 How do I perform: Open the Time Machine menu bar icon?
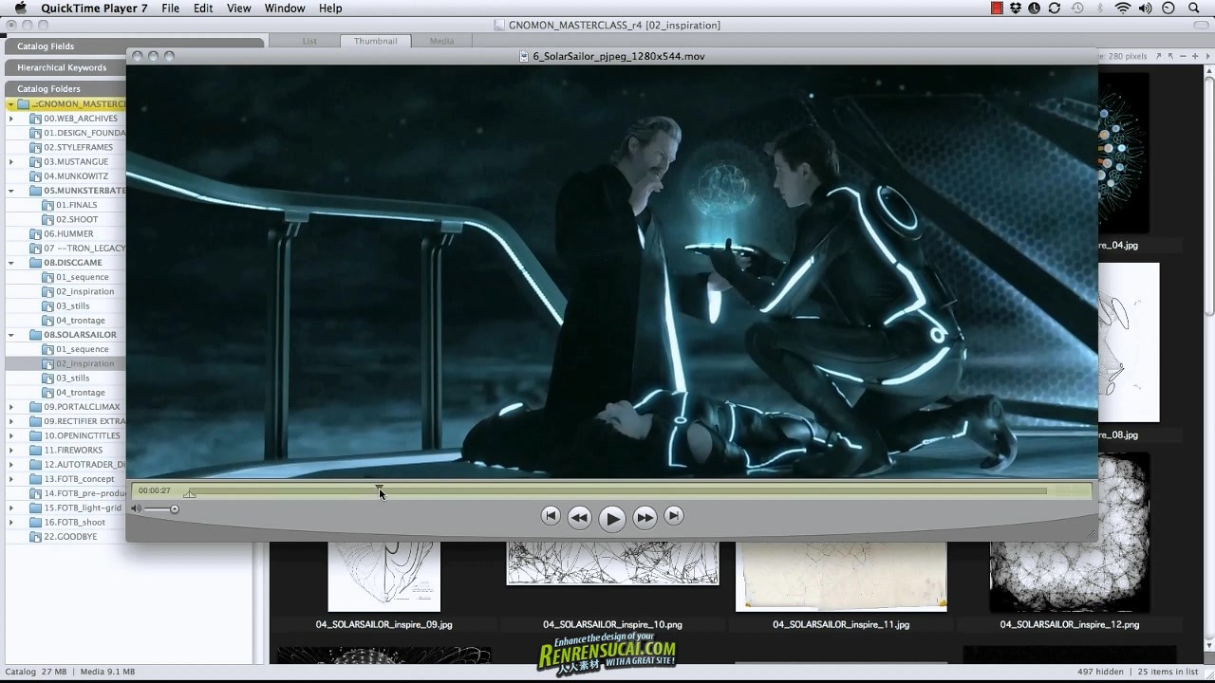tap(1077, 9)
